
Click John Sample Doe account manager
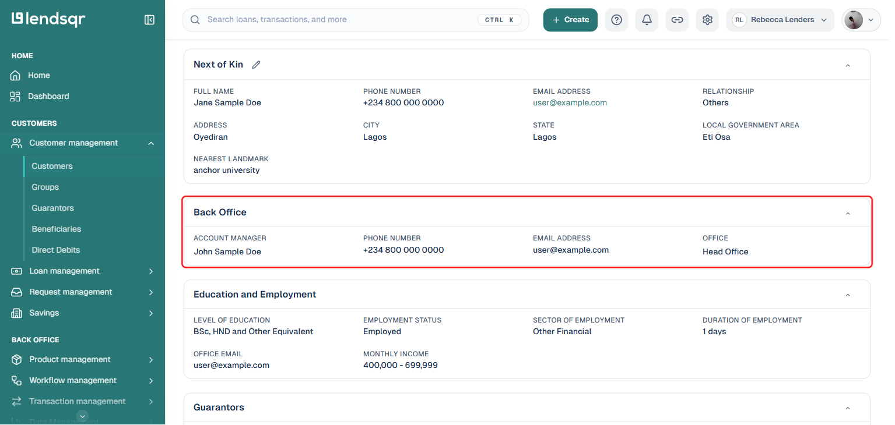click(x=227, y=252)
